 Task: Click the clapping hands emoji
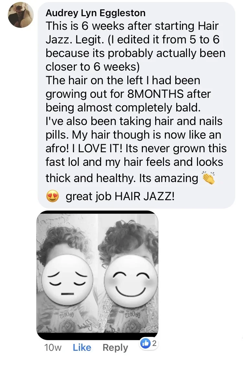208,178
